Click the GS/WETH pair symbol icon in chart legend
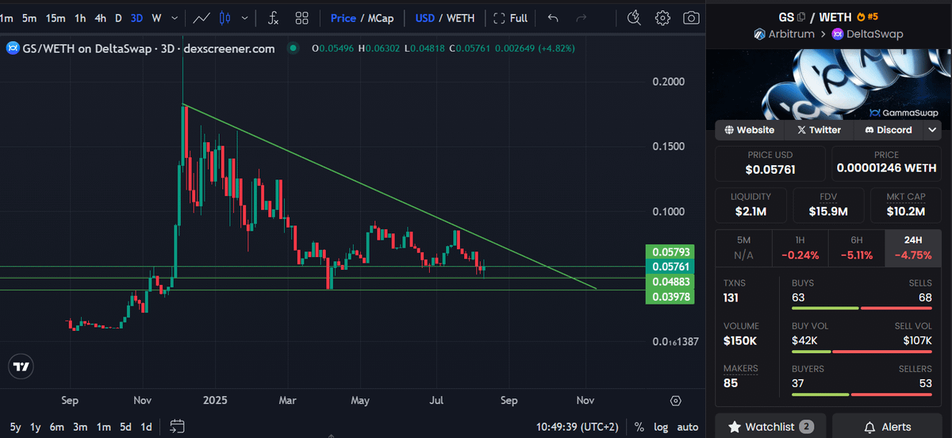The width and height of the screenshot is (952, 438). click(x=12, y=48)
